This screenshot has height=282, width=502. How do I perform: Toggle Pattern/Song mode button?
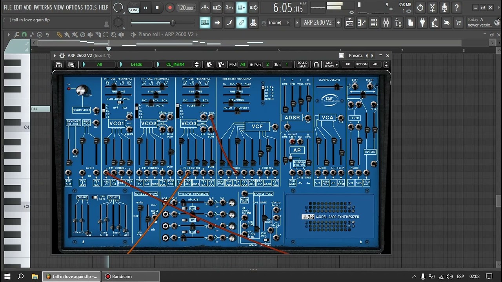coord(134,8)
